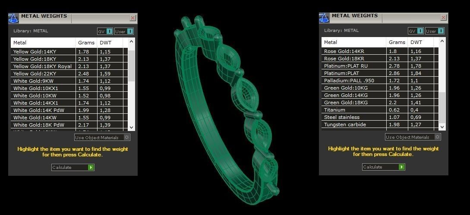Select White Gold:14KW row
470x215 pixels.
pyautogui.click(x=69, y=117)
